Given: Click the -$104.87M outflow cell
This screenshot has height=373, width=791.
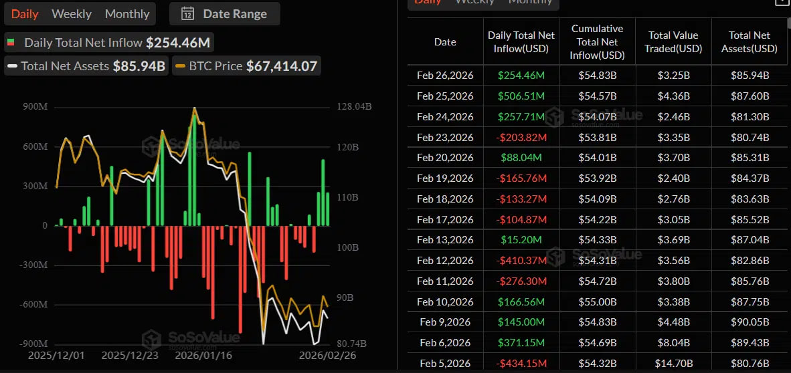Looking at the screenshot, I should click(521, 219).
